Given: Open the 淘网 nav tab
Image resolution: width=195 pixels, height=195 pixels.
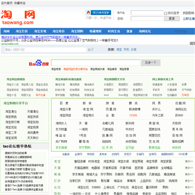Looking at the screenshot, I should click(x=6, y=31).
